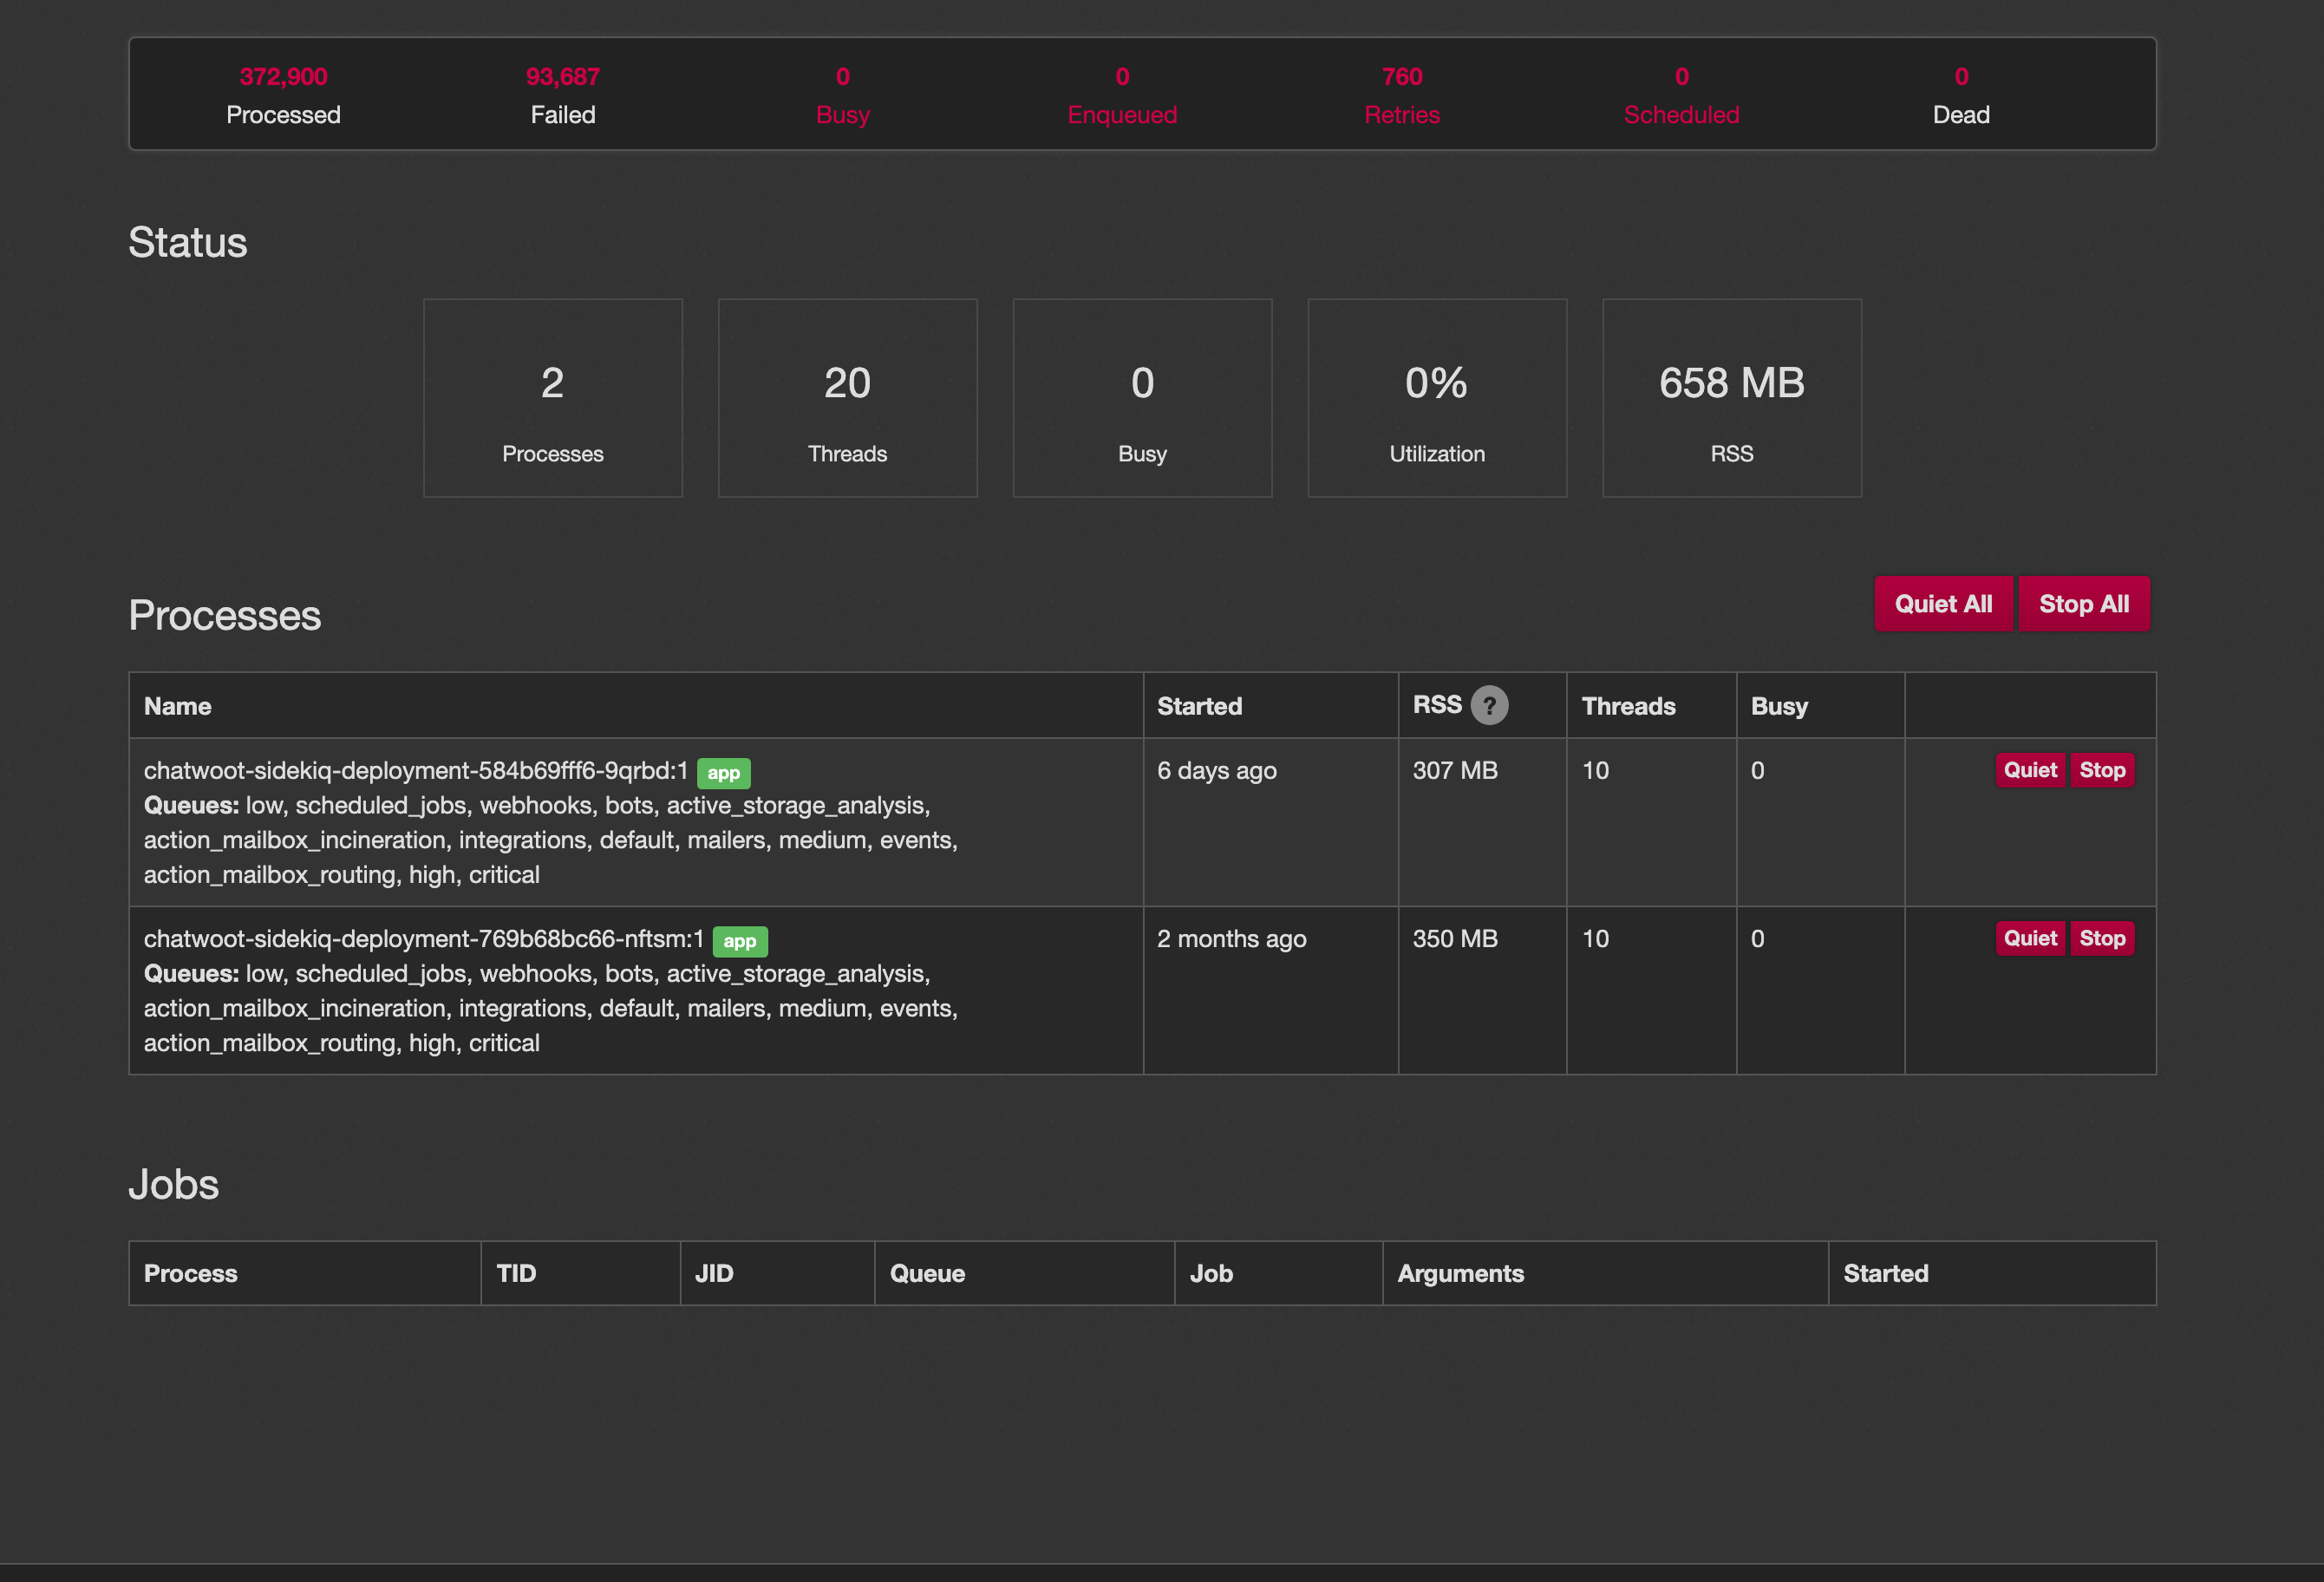Open the Retries section showing 760
Screen dimensions: 2324x1582
1402,95
